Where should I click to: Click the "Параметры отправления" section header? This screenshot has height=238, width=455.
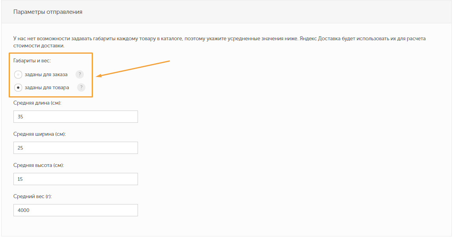(48, 12)
